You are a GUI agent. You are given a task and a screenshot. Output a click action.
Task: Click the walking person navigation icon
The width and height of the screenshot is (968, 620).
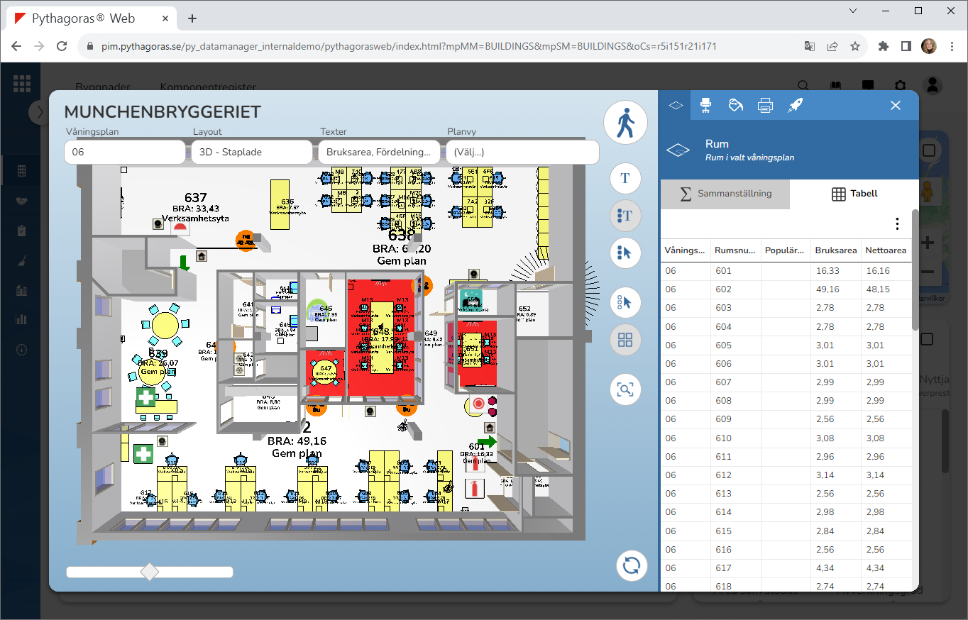point(625,123)
